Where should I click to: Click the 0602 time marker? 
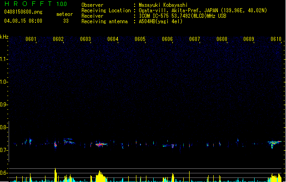[x=58, y=39]
